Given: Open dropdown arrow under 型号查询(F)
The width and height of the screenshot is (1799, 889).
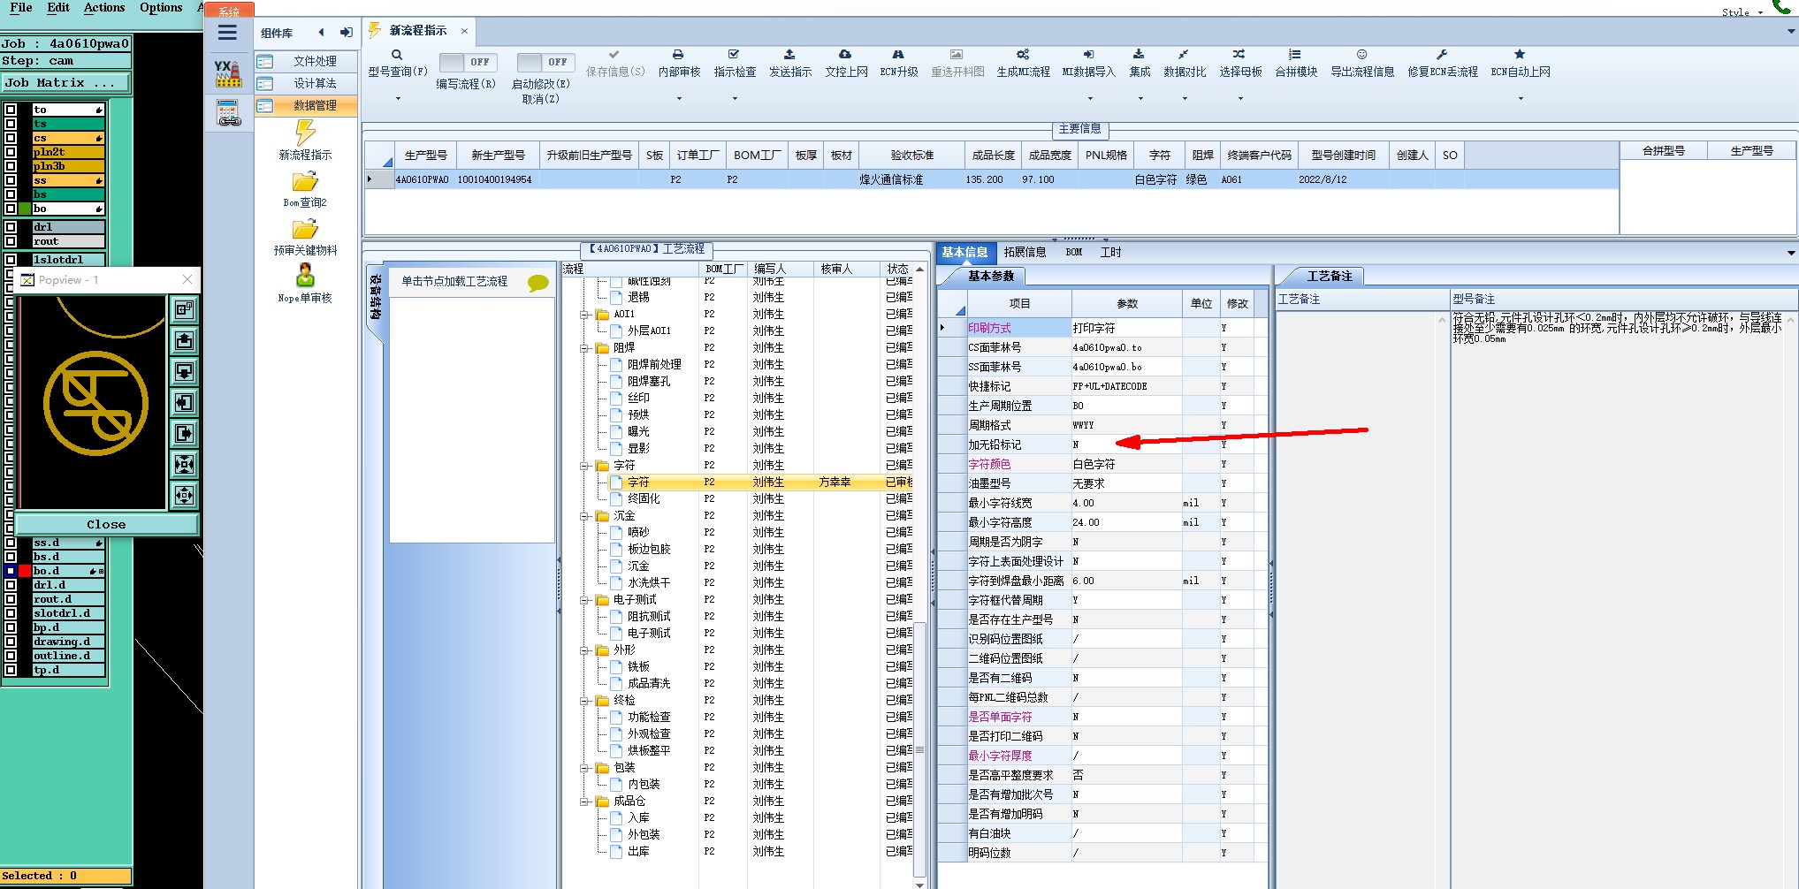Looking at the screenshot, I should [398, 99].
